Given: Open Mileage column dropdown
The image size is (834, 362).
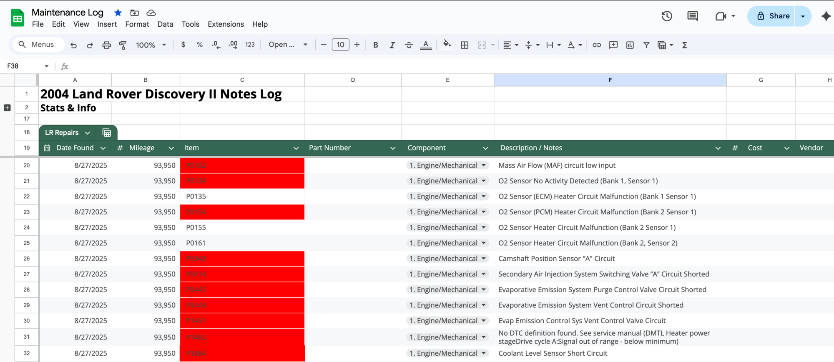Looking at the screenshot, I should (x=171, y=148).
